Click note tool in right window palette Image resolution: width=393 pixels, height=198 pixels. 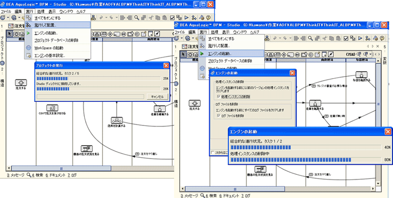(317, 54)
